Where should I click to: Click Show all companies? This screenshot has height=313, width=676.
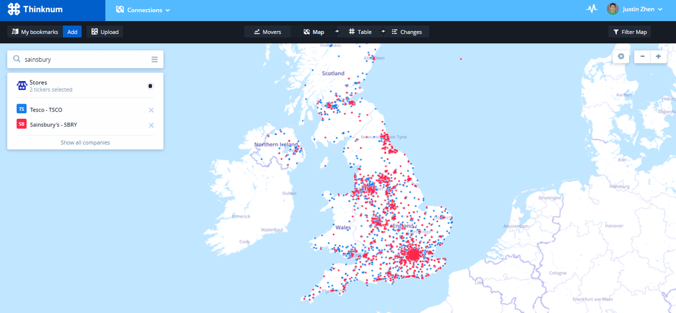coord(85,142)
